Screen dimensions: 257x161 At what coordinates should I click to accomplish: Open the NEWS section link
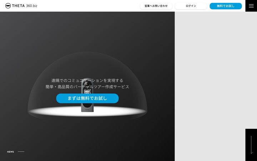[x=10, y=152]
